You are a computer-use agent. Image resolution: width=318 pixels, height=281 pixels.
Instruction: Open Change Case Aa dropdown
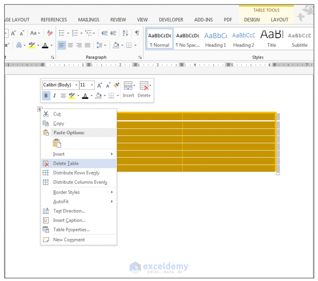click(35, 33)
